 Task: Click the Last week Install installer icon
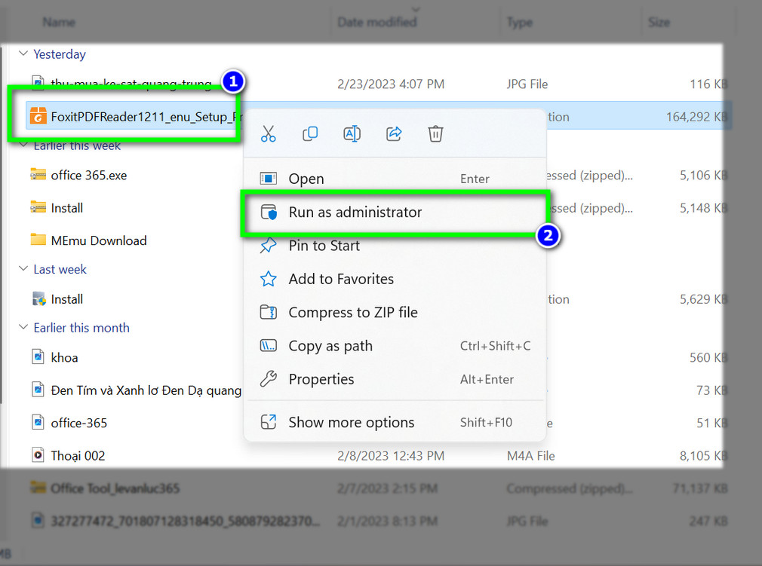38,298
